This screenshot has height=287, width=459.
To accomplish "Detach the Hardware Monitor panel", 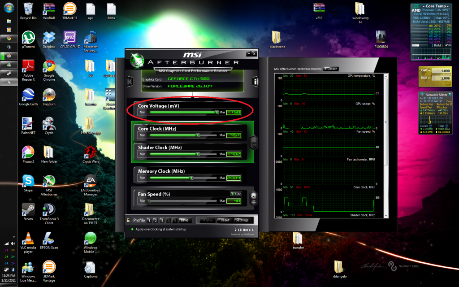I will coord(331,69).
